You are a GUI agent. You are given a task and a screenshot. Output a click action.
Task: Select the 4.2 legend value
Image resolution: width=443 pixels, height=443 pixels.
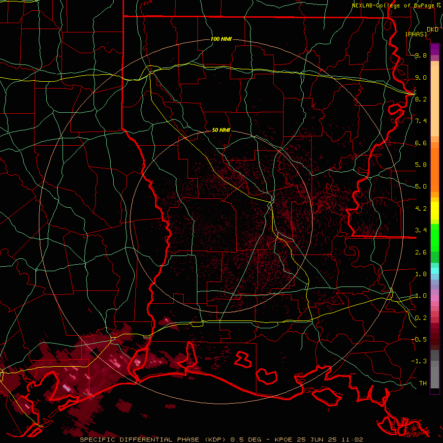point(421,209)
